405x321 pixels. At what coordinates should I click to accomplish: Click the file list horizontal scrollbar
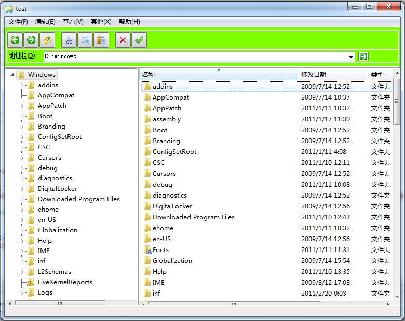pyautogui.click(x=234, y=304)
